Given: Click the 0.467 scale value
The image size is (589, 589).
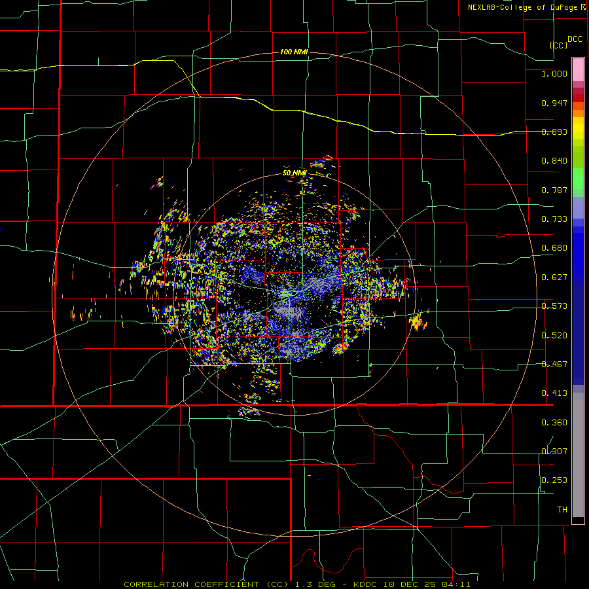Looking at the screenshot, I should (554, 365).
